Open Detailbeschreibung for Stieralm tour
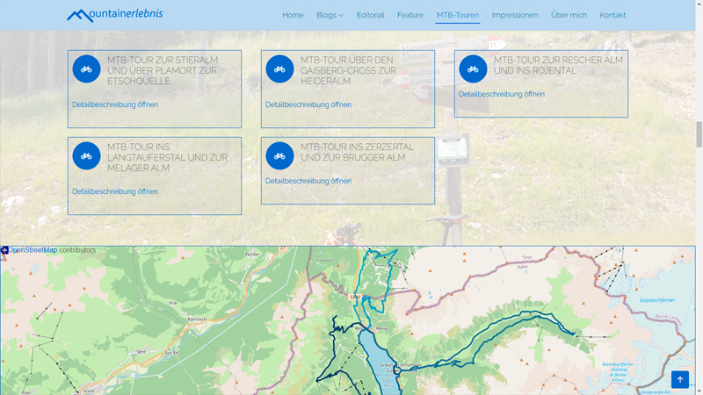The width and height of the screenshot is (703, 395). pyautogui.click(x=115, y=104)
